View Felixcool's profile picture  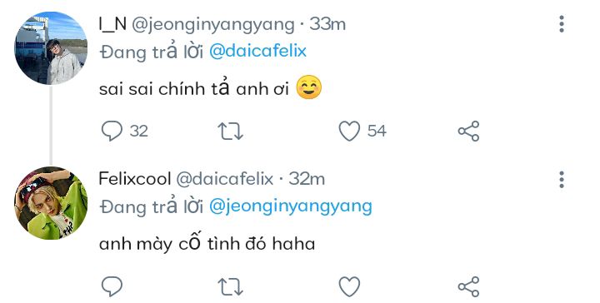[x=51, y=203]
